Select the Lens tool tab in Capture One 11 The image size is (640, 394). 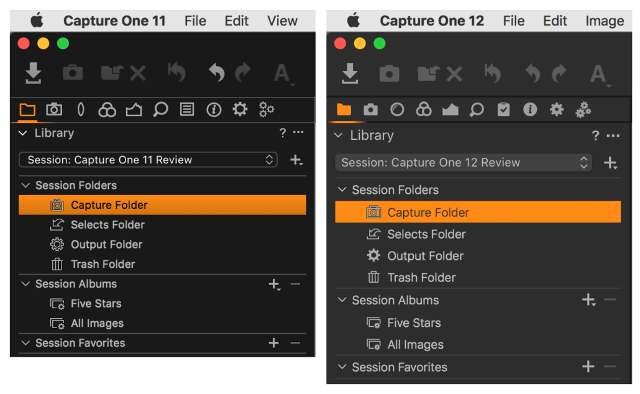(x=81, y=109)
